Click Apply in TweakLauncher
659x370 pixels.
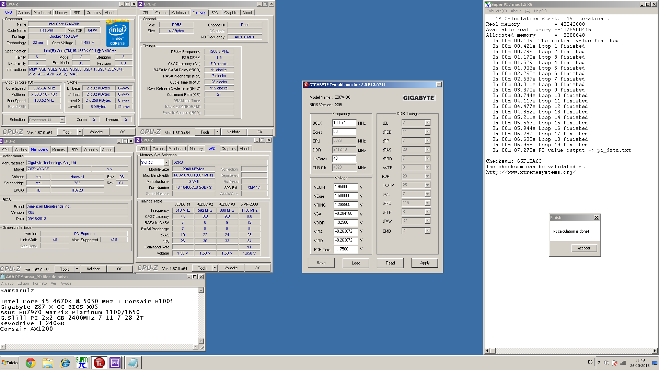[425, 263]
